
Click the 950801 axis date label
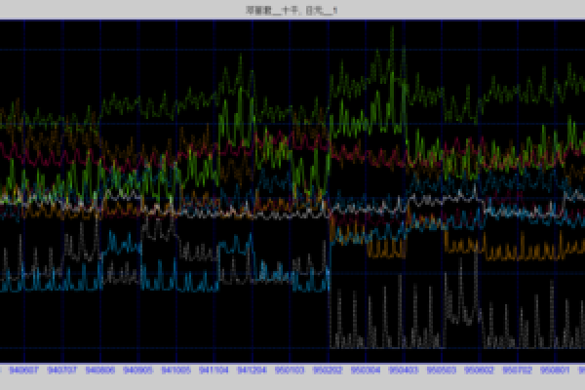[554, 370]
